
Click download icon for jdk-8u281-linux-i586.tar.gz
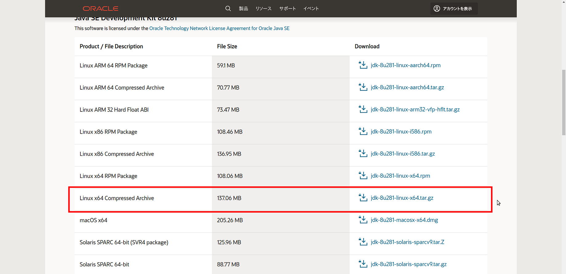(x=363, y=154)
